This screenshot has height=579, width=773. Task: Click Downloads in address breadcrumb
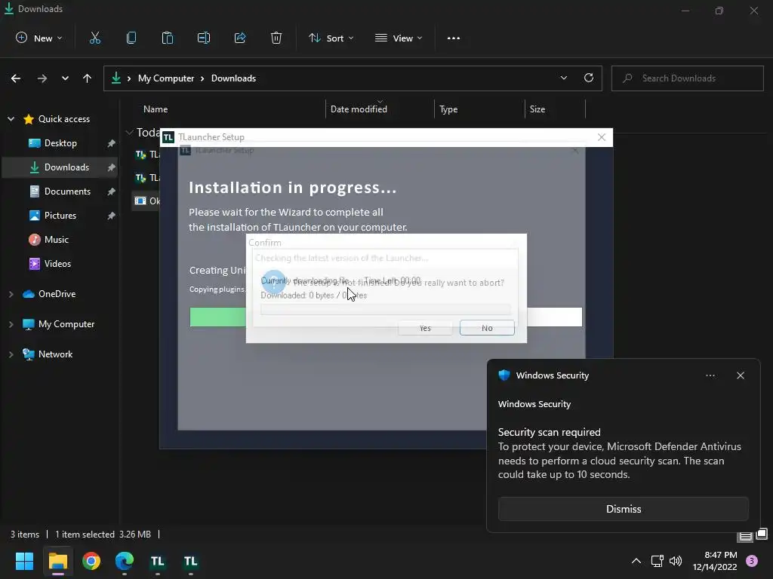tap(234, 78)
